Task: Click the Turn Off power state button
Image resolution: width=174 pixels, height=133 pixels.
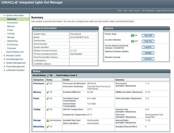Action: click(148, 35)
